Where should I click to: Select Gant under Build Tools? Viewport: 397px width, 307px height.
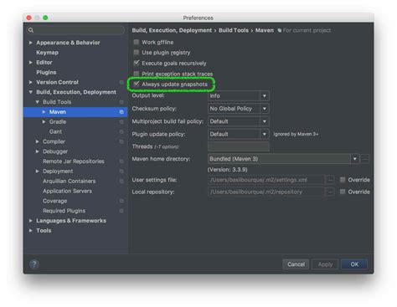point(55,131)
